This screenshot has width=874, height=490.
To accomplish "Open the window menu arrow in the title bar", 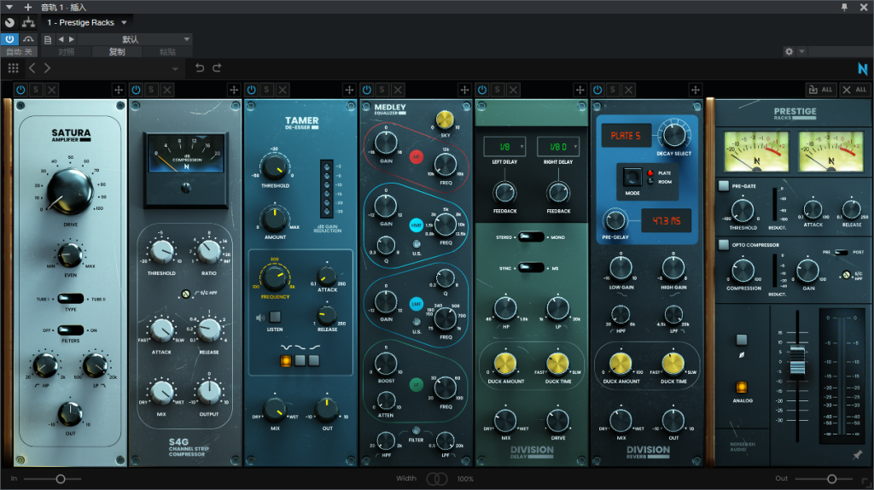I will click(9, 7).
